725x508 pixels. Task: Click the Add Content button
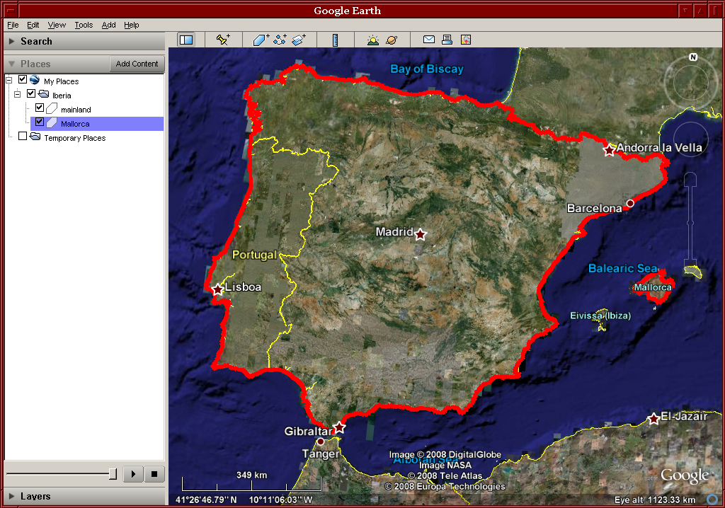tap(137, 64)
